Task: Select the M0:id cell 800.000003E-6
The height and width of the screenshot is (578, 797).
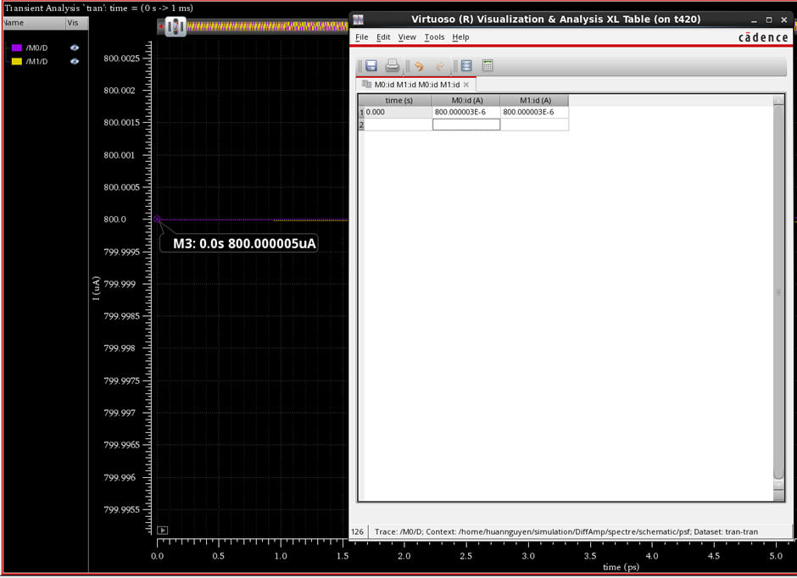Action: coord(466,112)
